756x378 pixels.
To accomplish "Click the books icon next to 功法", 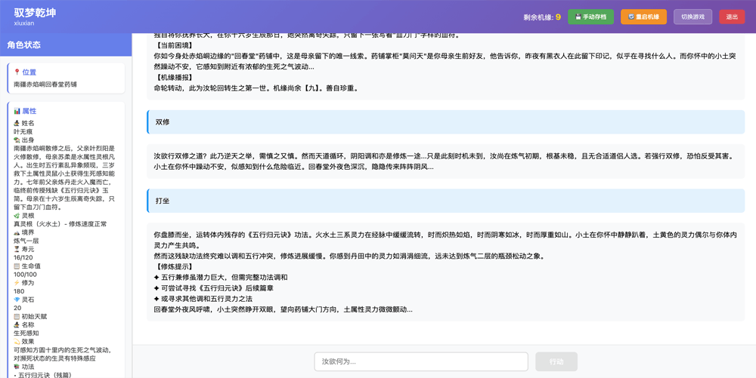I will 17,367.
